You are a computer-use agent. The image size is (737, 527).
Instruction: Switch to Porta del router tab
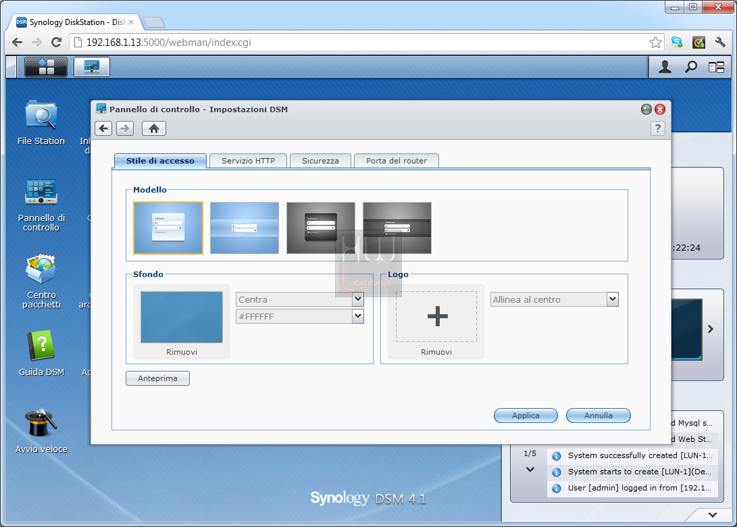pos(397,161)
